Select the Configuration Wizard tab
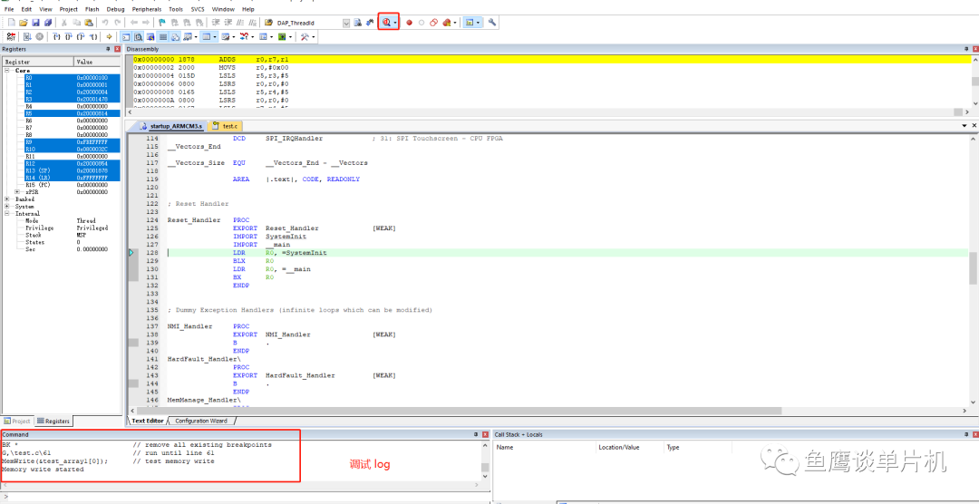This screenshot has width=979, height=504. point(200,421)
